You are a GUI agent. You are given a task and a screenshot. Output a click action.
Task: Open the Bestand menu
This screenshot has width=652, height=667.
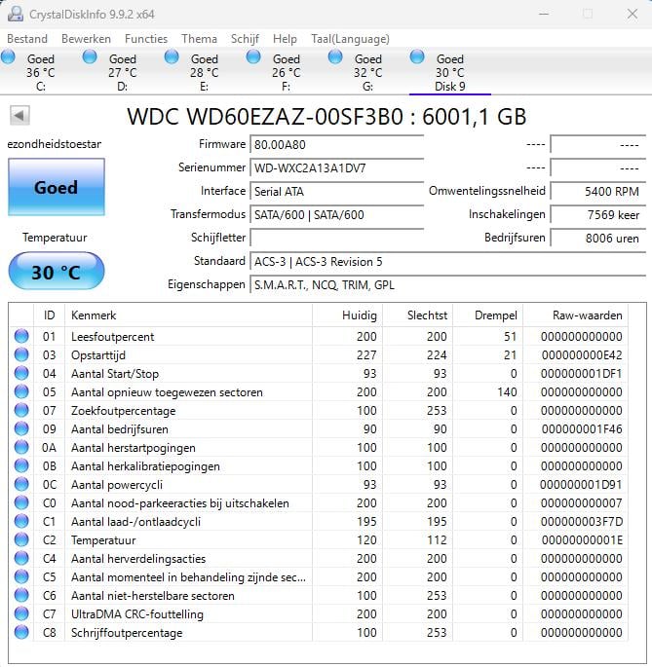[27, 39]
